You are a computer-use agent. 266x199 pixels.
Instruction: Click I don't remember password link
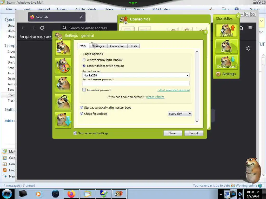(173, 90)
